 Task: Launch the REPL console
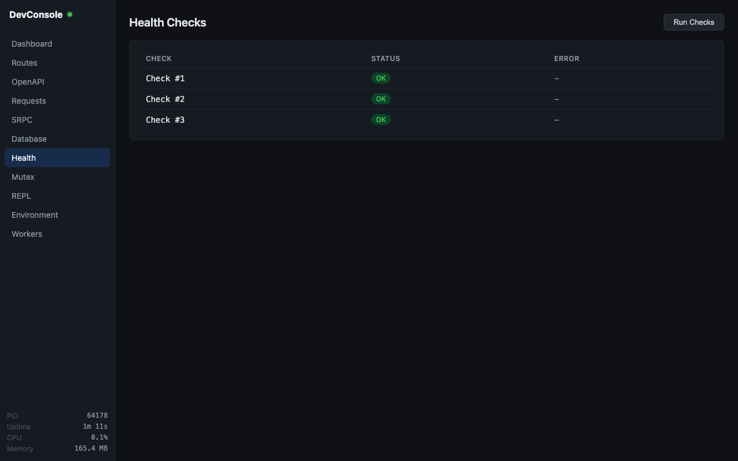click(21, 196)
